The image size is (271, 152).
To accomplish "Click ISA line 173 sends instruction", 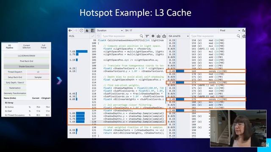I will point(206,82).
